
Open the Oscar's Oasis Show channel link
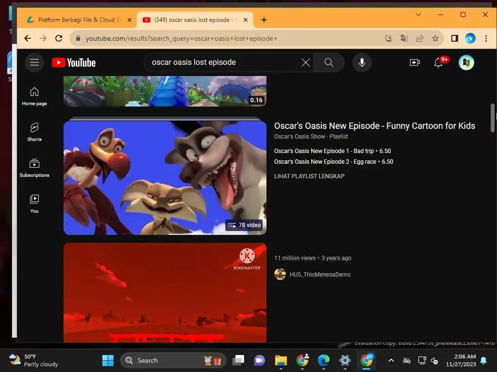[x=299, y=136]
